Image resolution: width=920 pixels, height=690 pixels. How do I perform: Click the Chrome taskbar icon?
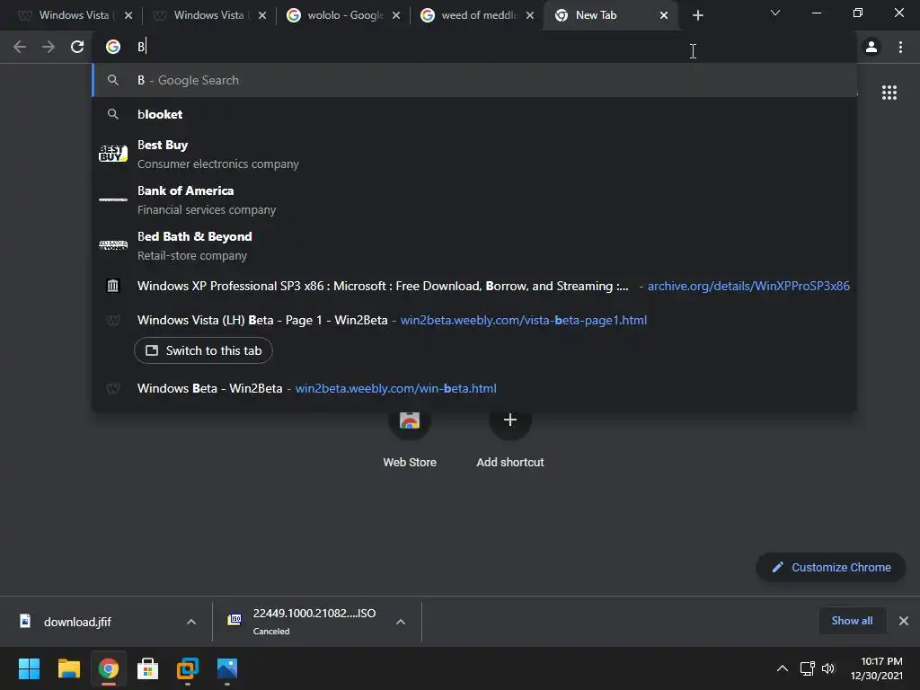(x=109, y=668)
